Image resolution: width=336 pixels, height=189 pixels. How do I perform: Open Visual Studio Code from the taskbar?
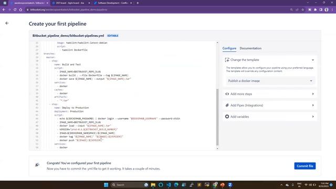pos(169,185)
